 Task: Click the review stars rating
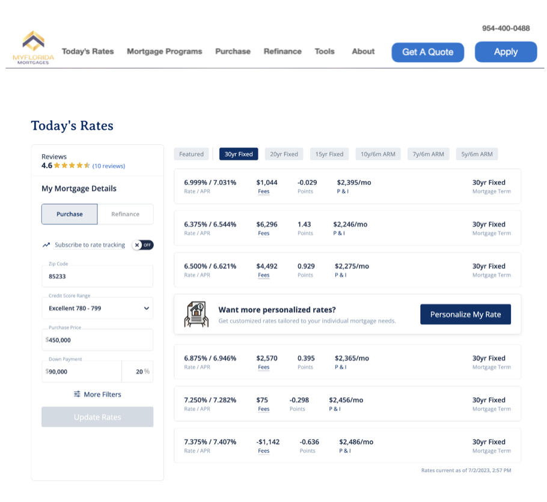[x=72, y=166]
